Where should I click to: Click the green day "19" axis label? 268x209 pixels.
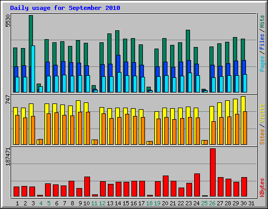pos(157,203)
